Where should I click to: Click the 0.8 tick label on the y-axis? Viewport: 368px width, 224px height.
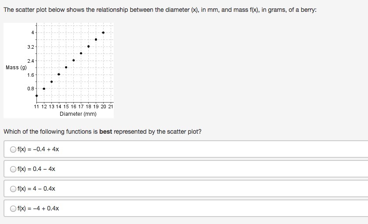[x=30, y=89]
